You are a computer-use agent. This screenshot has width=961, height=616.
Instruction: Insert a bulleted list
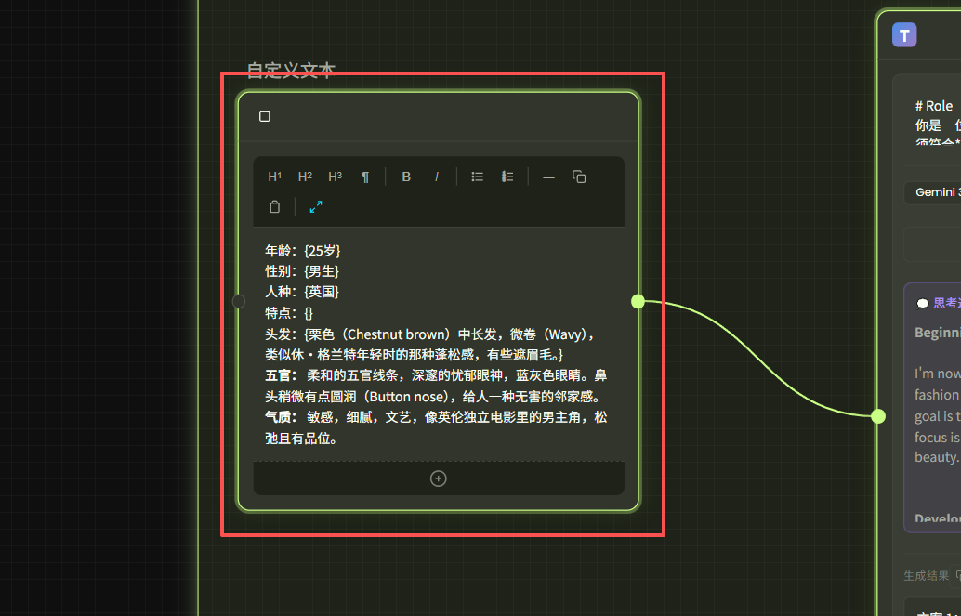(x=477, y=177)
